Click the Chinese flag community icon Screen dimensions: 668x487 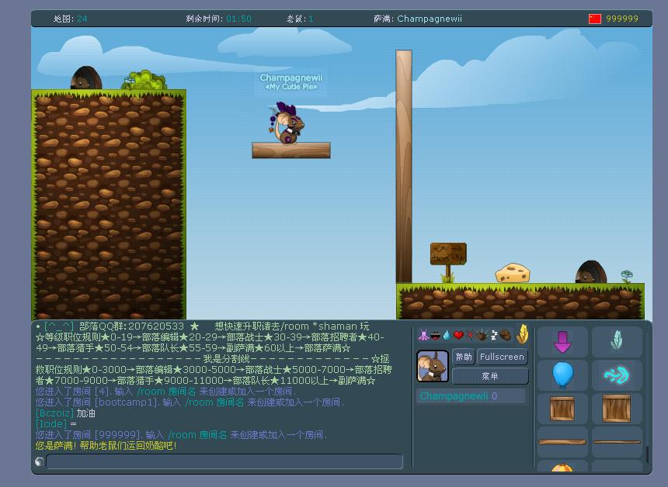[595, 19]
